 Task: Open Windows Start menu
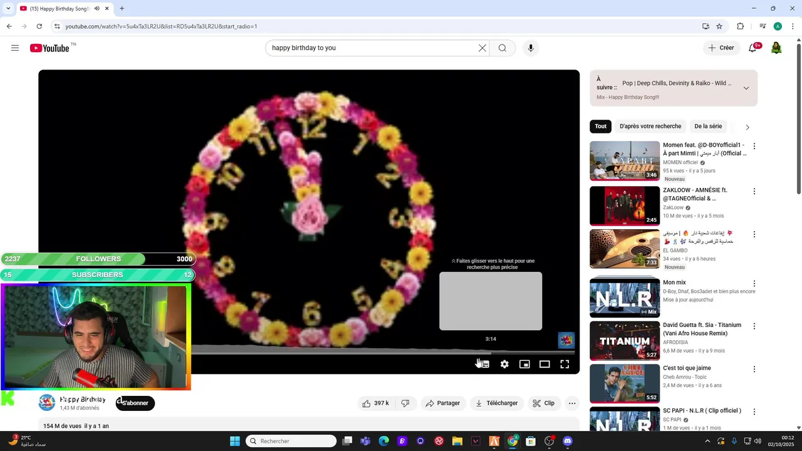coord(235,441)
